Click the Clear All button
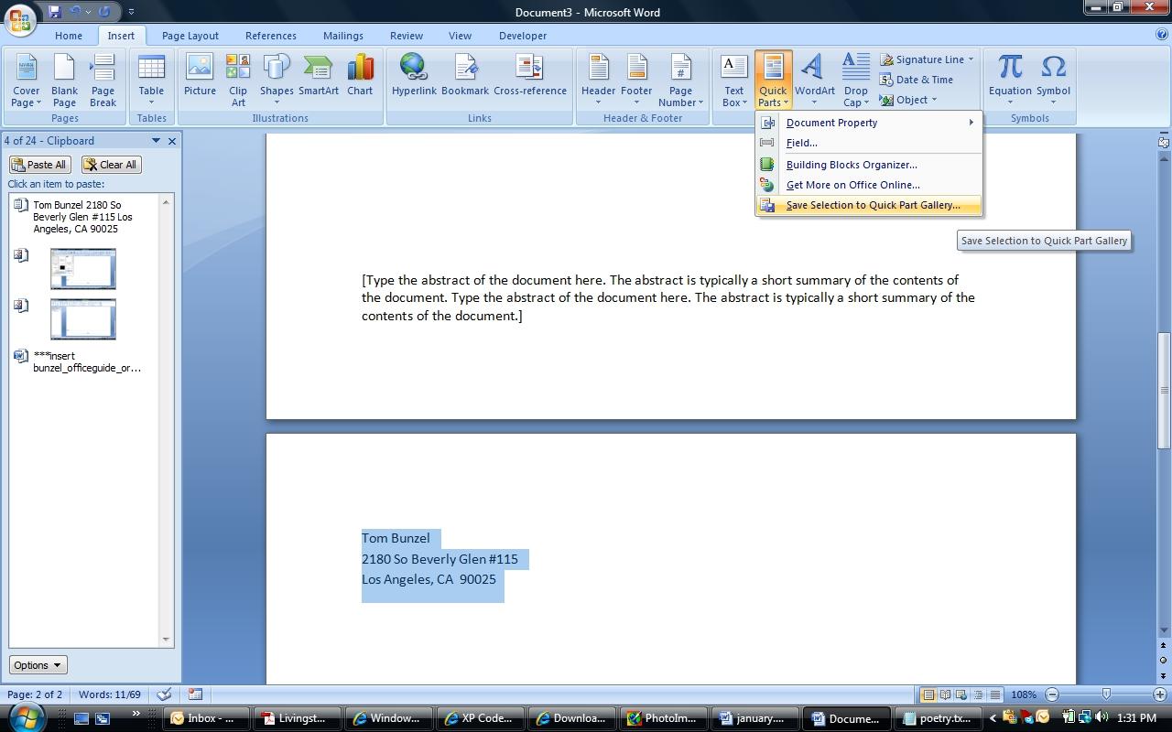The image size is (1172, 732). (x=111, y=164)
